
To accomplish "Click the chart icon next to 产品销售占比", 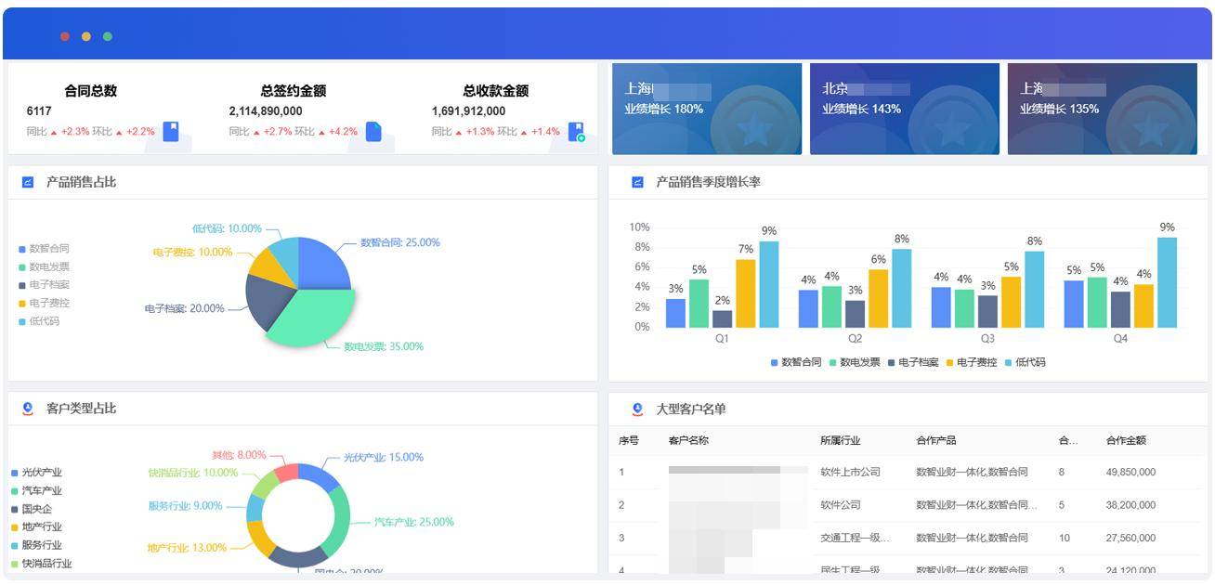I will click(x=28, y=182).
